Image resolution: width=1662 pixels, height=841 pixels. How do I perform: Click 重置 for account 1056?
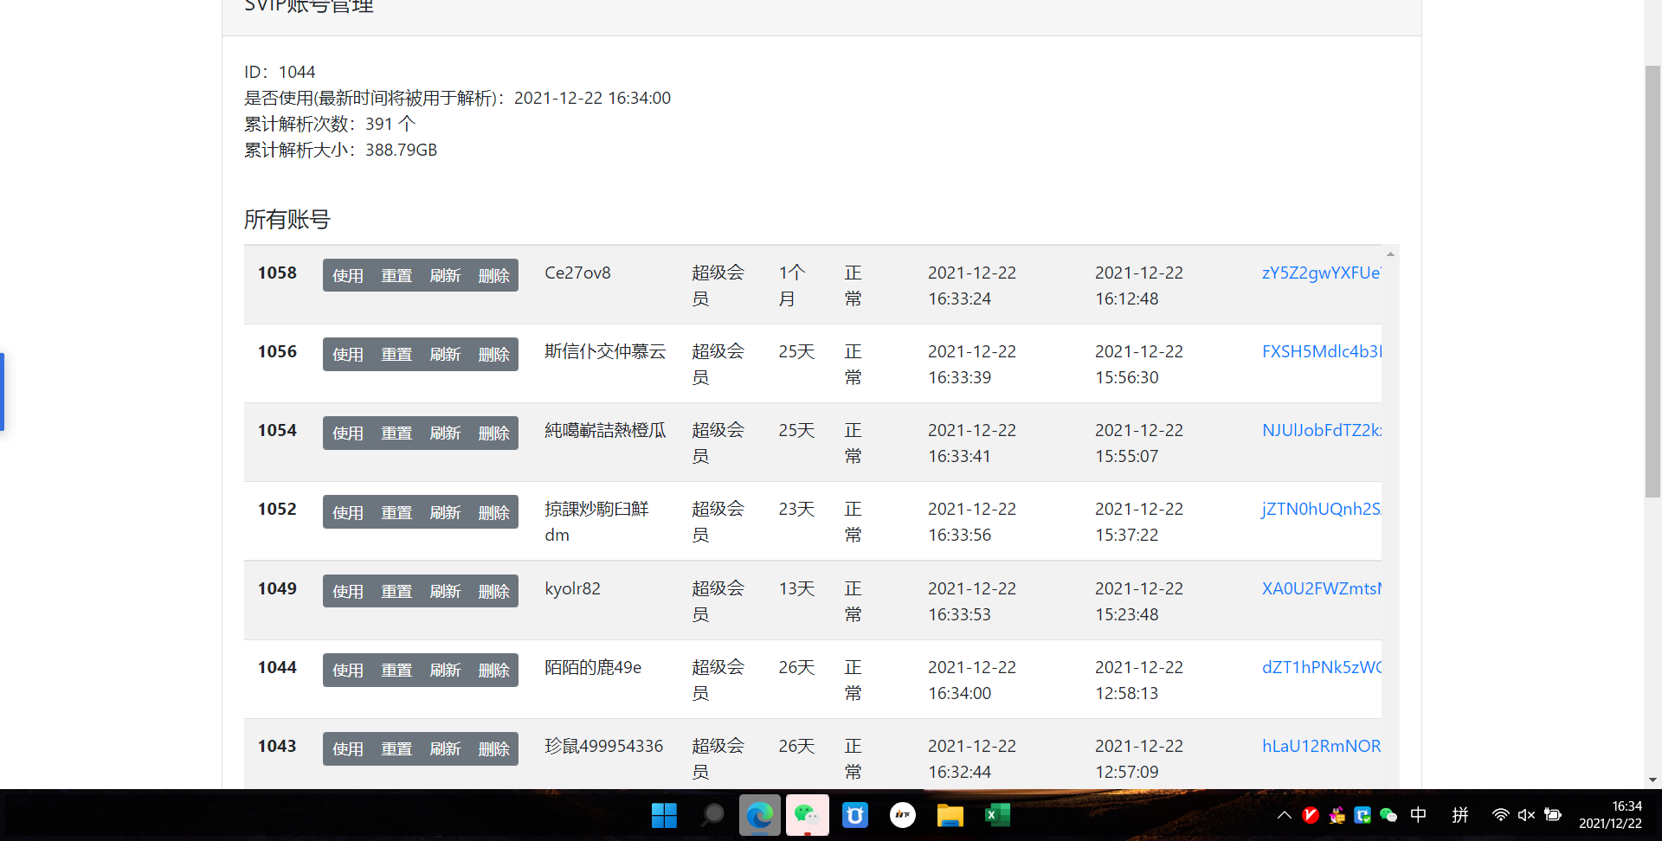point(396,354)
